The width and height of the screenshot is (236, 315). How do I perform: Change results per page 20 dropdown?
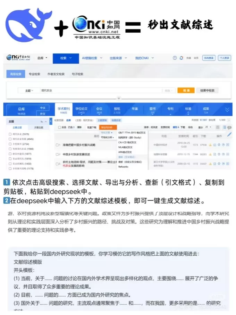pyautogui.click(x=208, y=127)
